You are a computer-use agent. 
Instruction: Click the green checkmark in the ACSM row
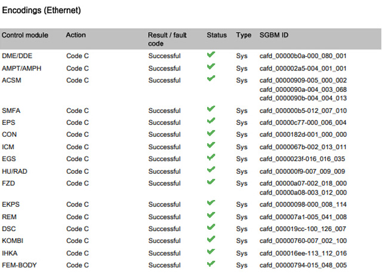211,79
